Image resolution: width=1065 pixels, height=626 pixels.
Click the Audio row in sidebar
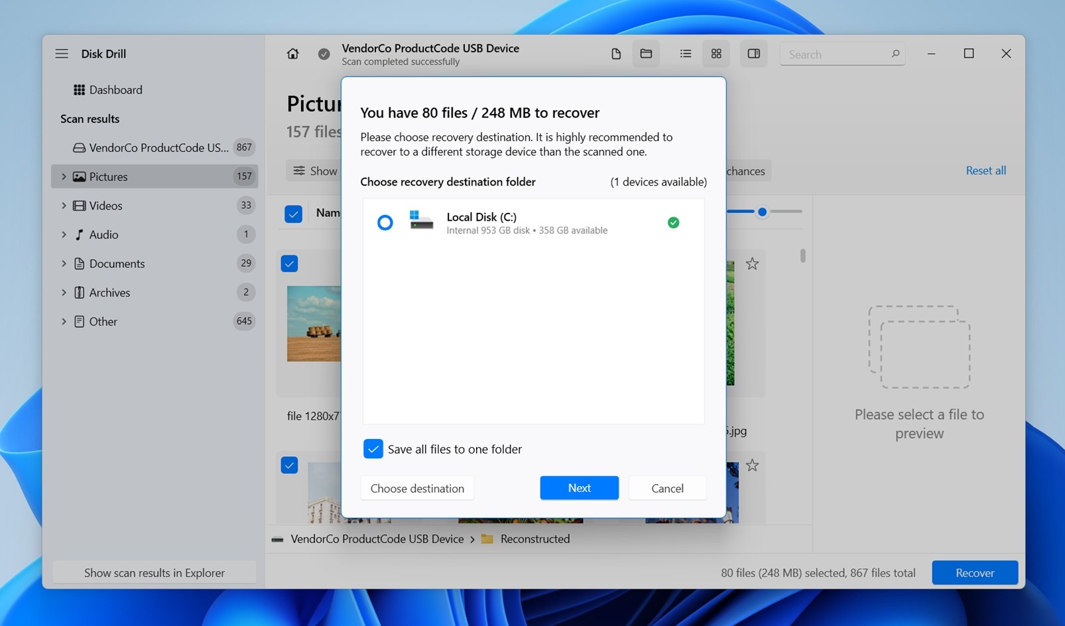[x=154, y=235]
